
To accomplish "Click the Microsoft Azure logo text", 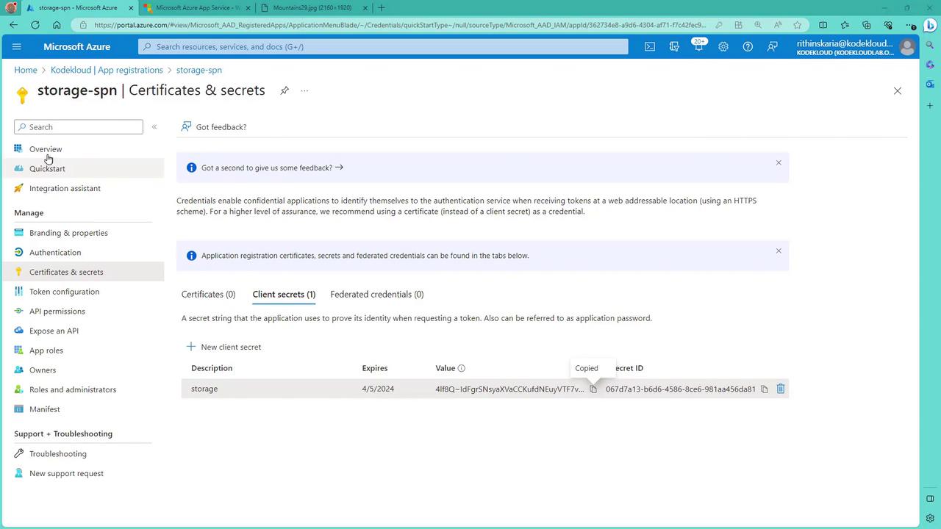I will tap(76, 46).
